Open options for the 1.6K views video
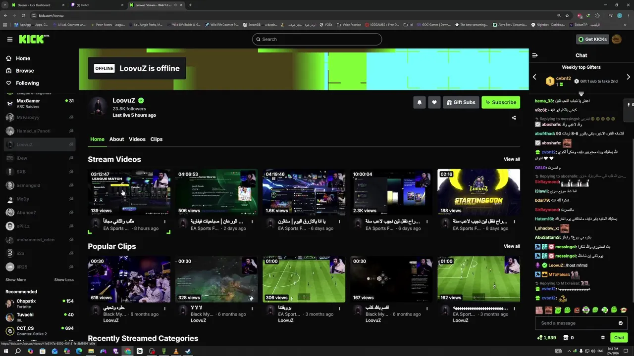Screen dimensions: 634x356 coord(339,222)
